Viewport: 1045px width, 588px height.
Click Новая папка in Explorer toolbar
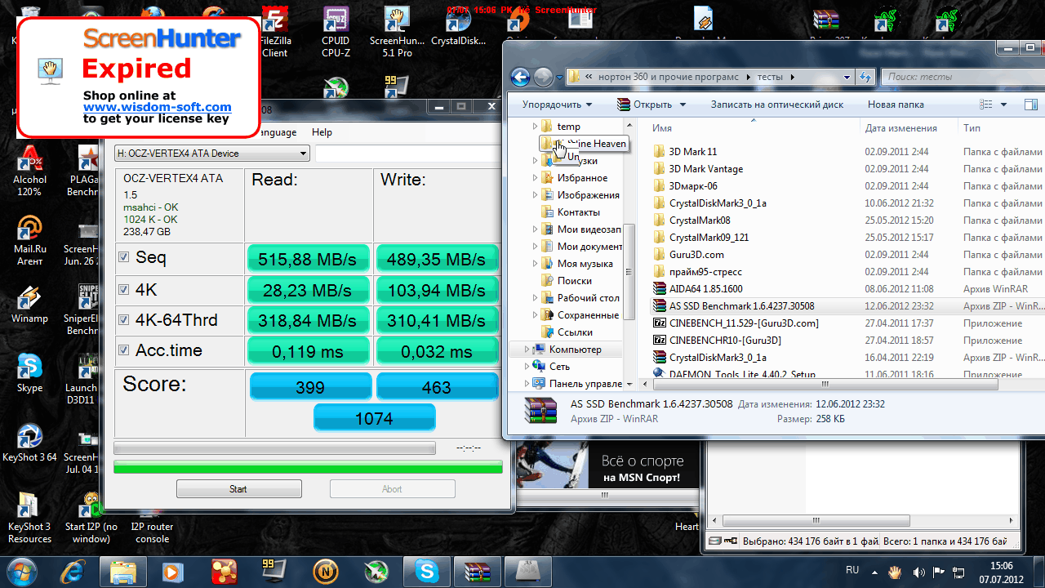click(x=896, y=105)
